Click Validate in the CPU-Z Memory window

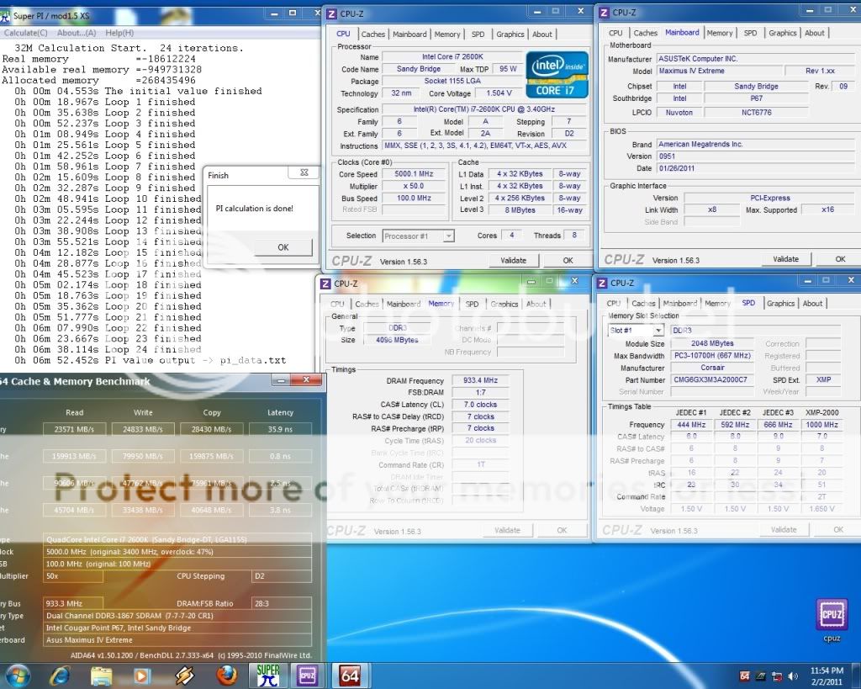coord(507,530)
